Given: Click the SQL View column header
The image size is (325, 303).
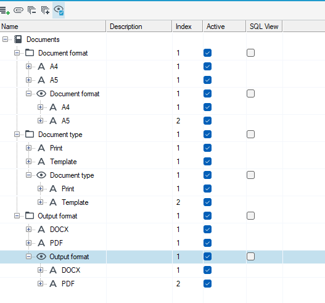Looking at the screenshot, I should tap(265, 27).
